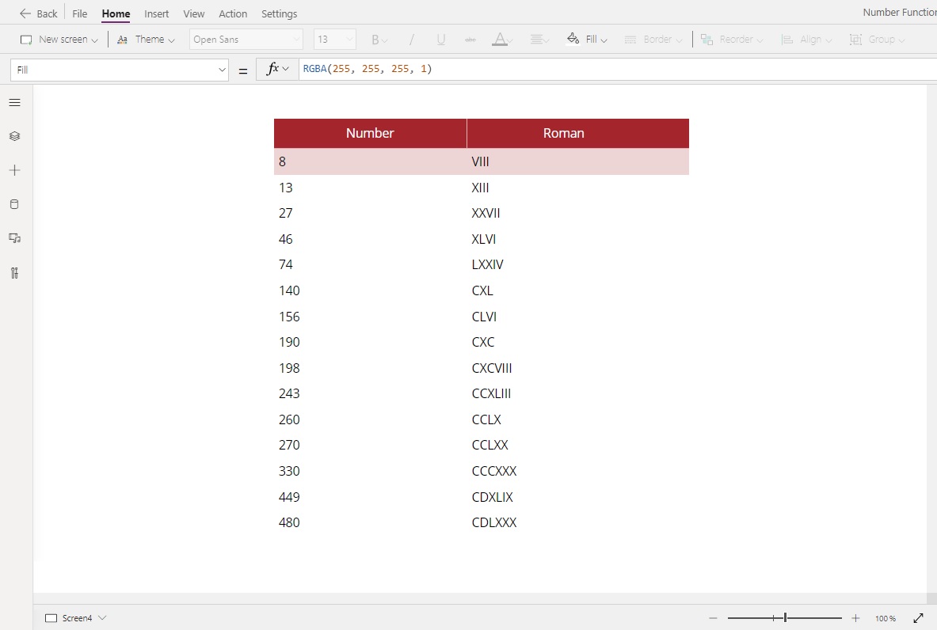
Task: Open the hamburger tree view menu
Action: click(x=15, y=103)
